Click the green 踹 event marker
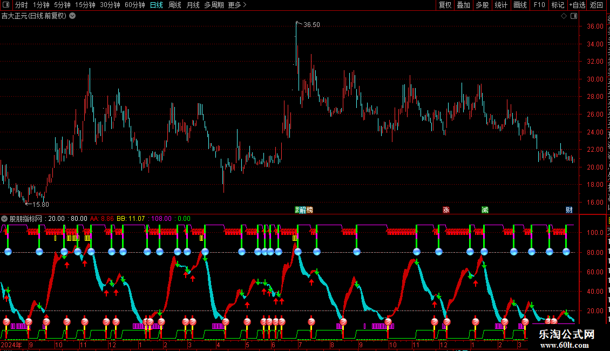 [x=297, y=210]
